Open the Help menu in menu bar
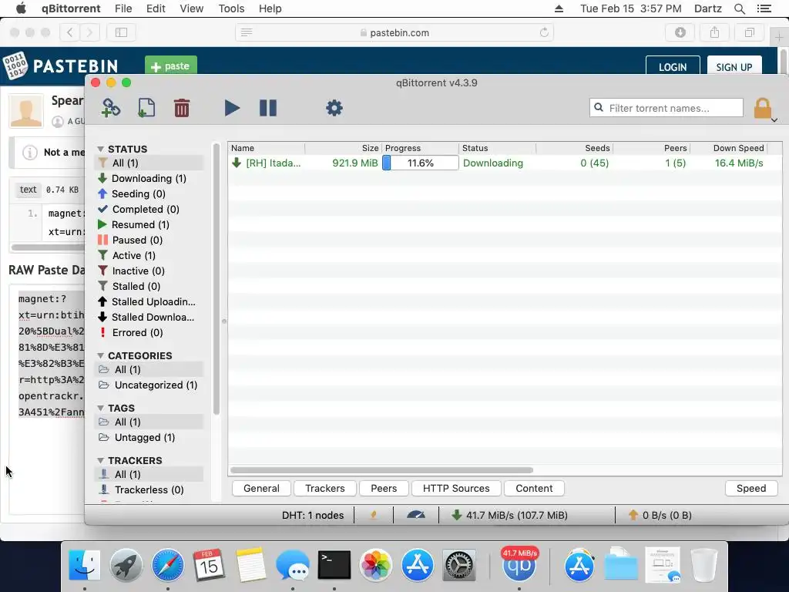789x592 pixels. coord(270,8)
